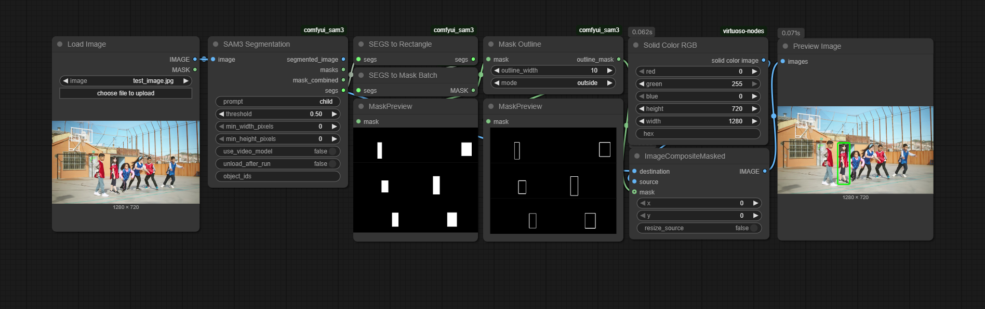Collapse the ImageCompositeMasked node dot
Viewport: 985px width, 309px height.
[x=637, y=156]
